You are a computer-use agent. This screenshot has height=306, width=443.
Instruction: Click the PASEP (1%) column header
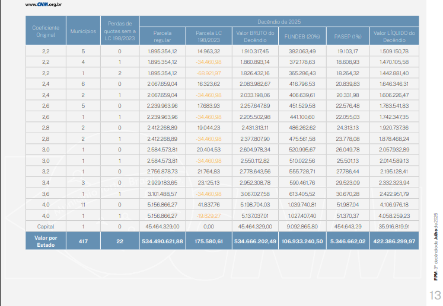(346, 36)
